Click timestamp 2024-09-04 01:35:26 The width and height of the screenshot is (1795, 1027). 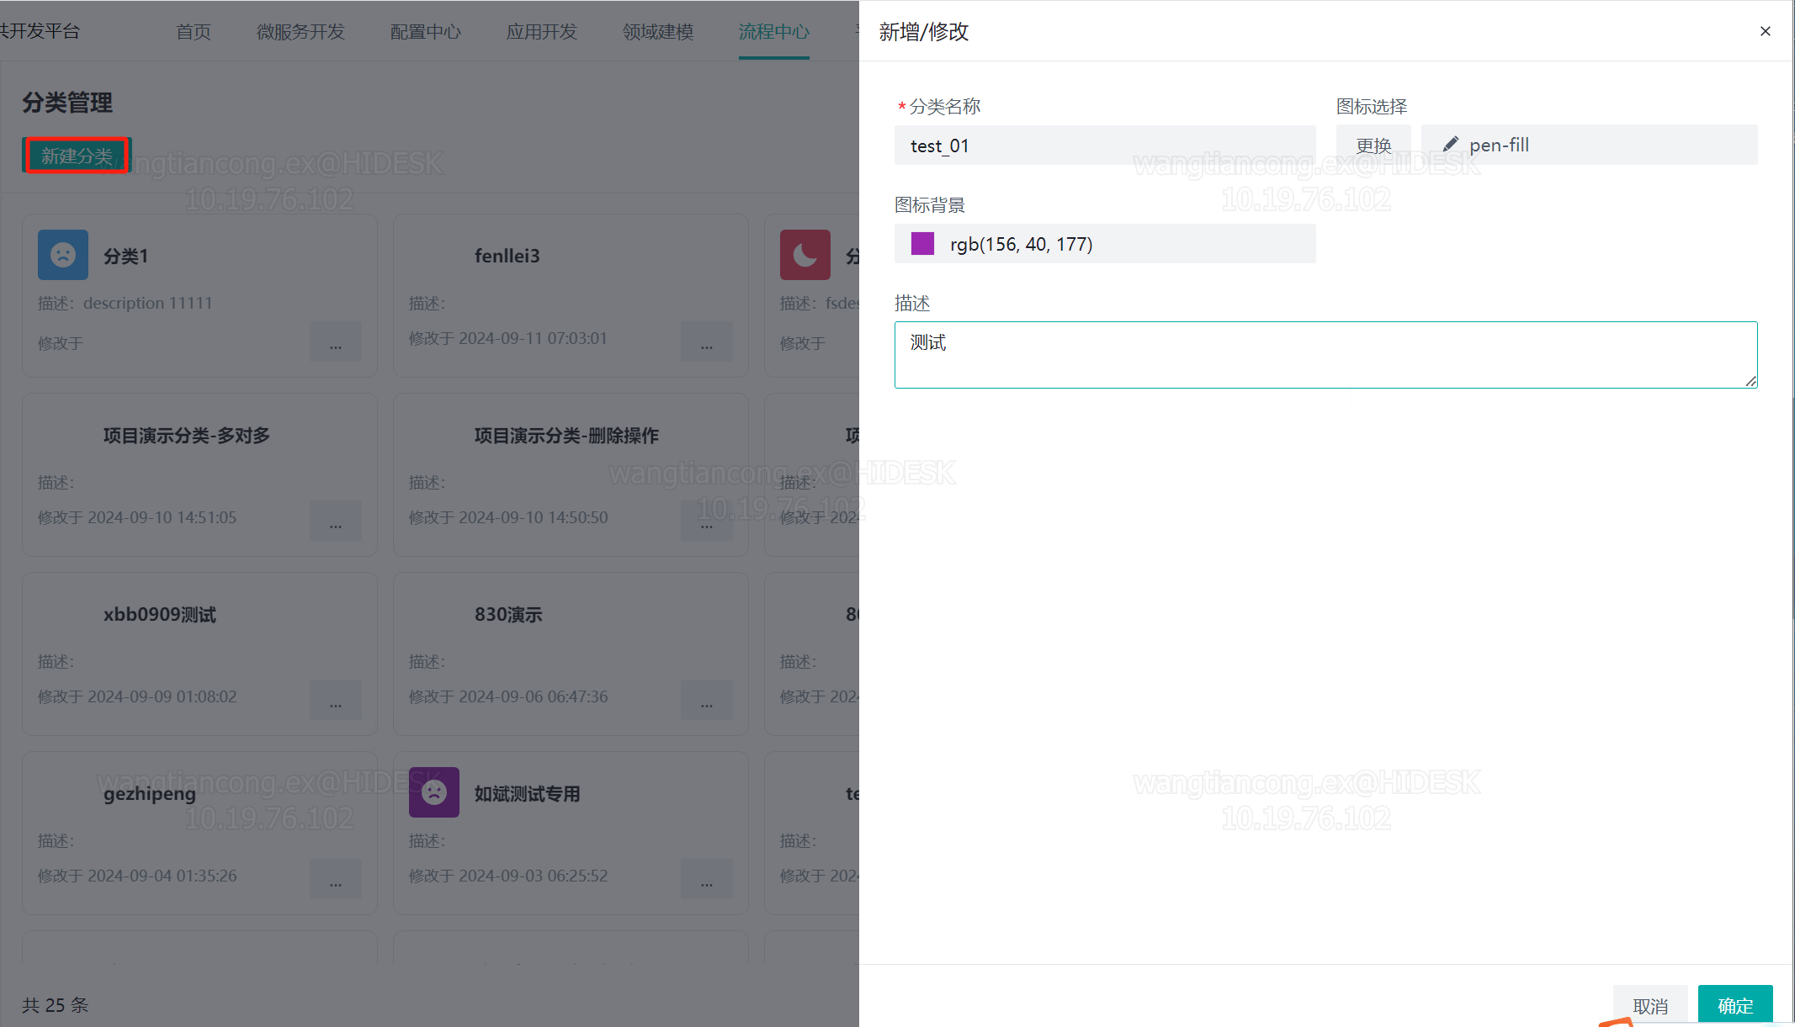click(162, 876)
